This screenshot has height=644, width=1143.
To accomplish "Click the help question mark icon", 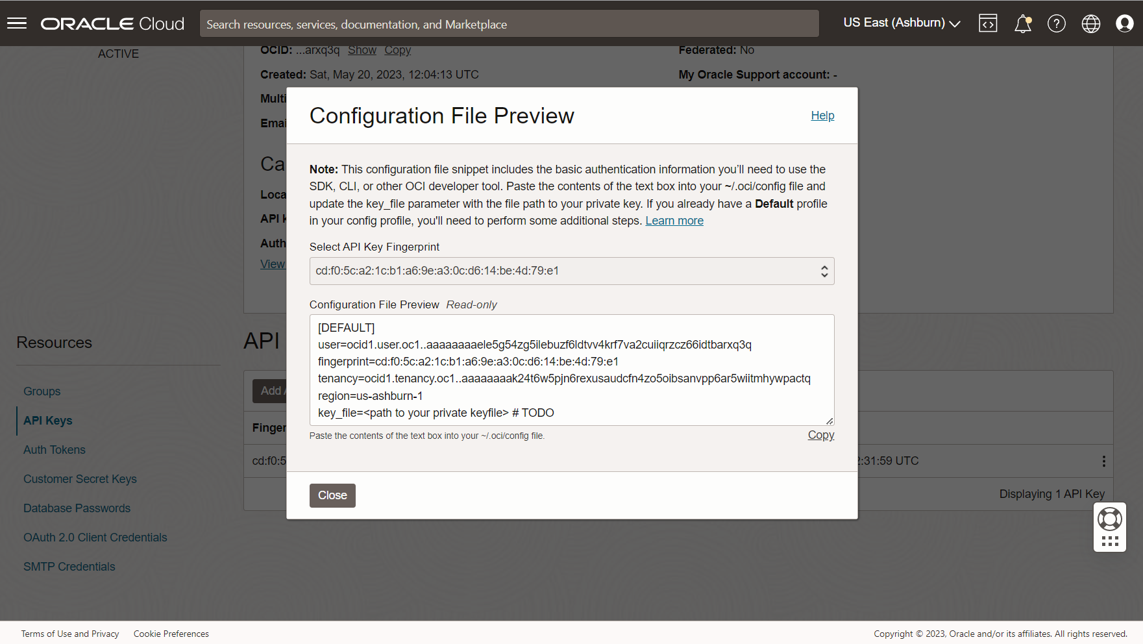I will click(1056, 24).
